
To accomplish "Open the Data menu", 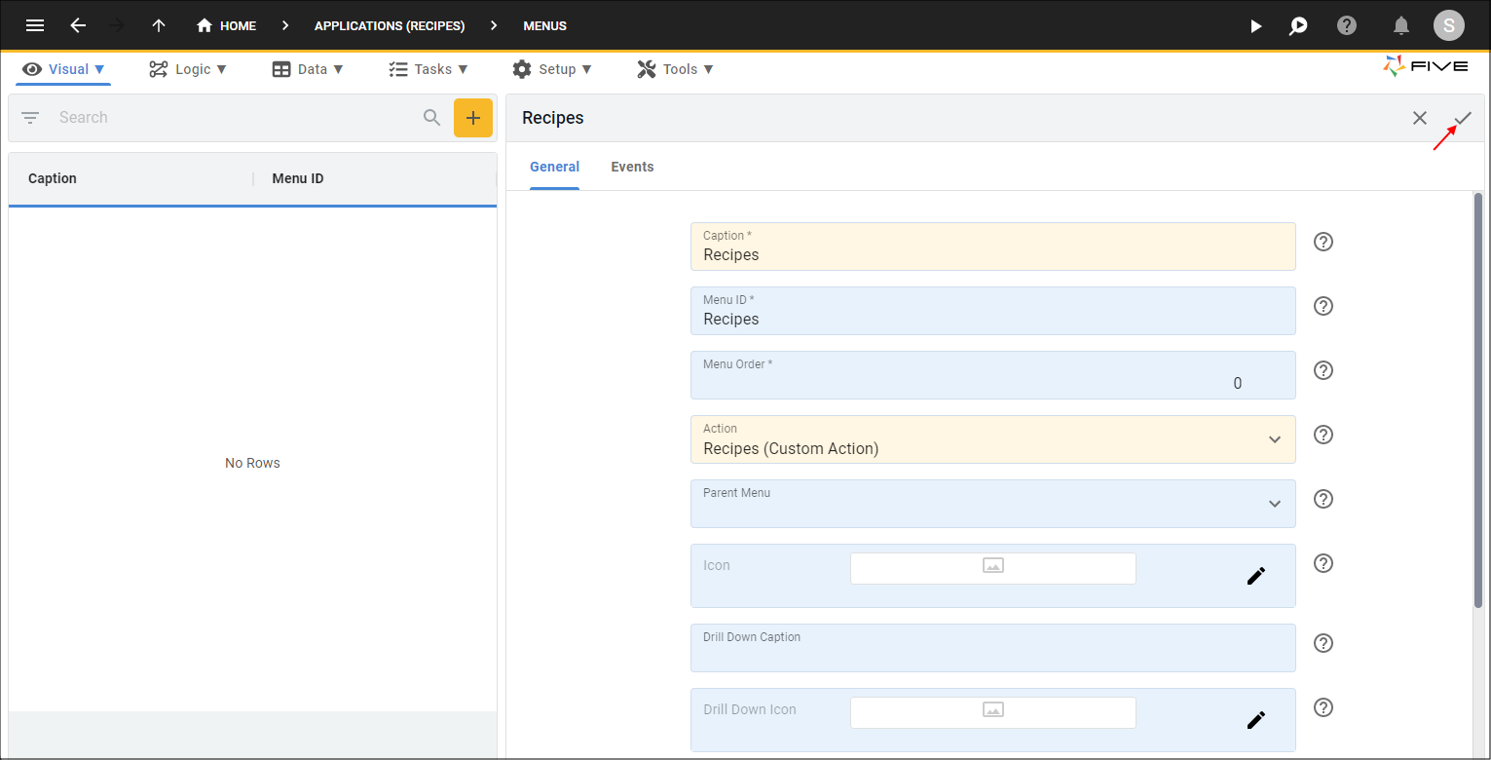I will [x=308, y=69].
